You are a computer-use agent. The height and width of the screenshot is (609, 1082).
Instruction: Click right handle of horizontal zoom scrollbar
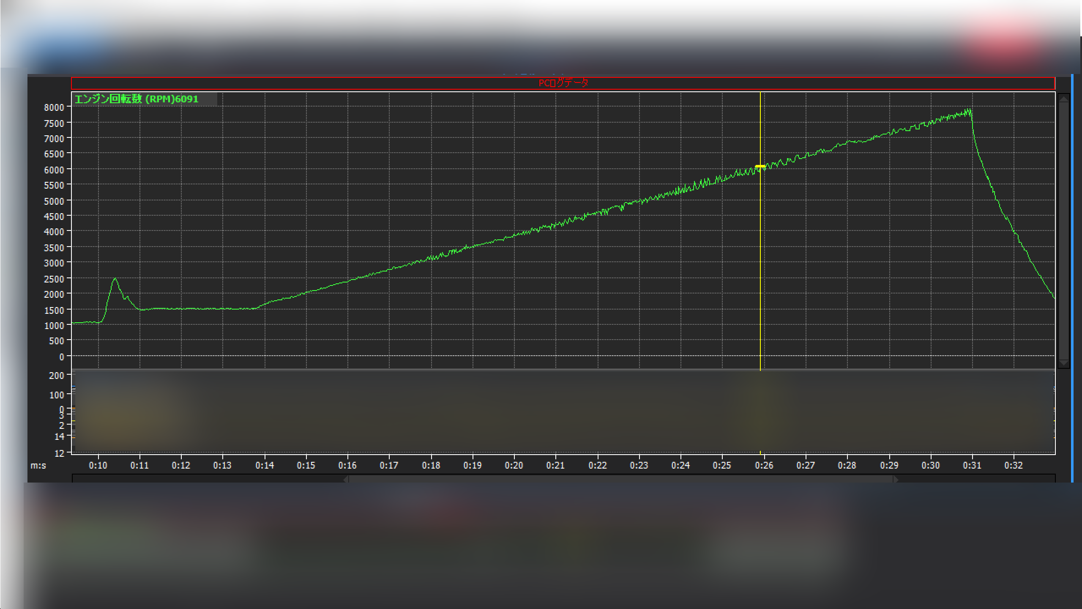(x=896, y=479)
